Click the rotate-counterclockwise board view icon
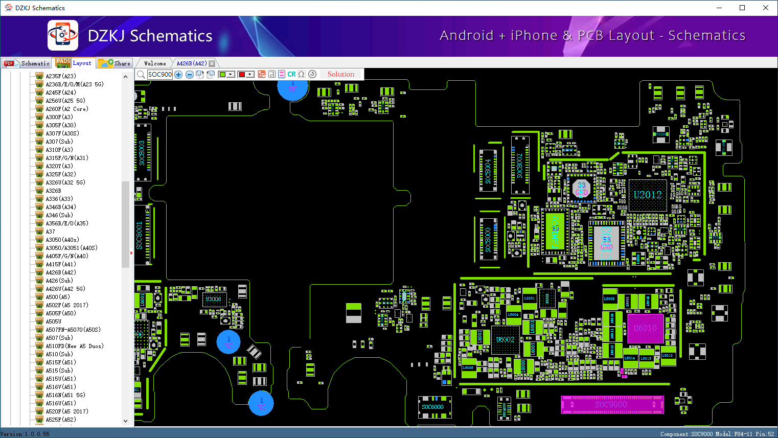The width and height of the screenshot is (778, 438). tap(211, 75)
